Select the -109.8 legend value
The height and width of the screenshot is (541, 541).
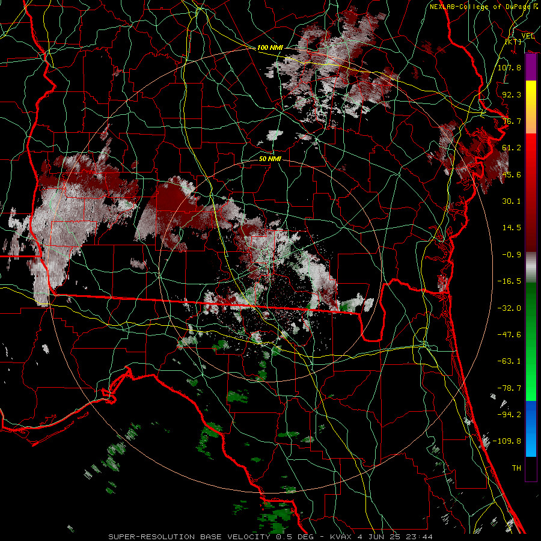point(507,441)
